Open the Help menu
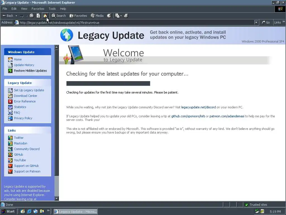286x215 pixels. (x=63, y=9)
